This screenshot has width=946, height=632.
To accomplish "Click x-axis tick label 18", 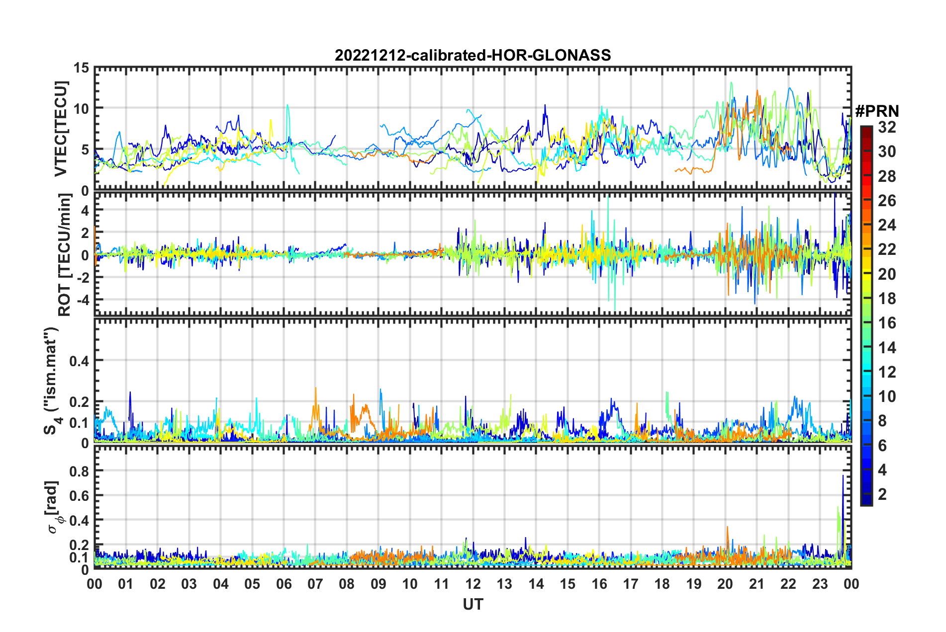I will click(662, 584).
